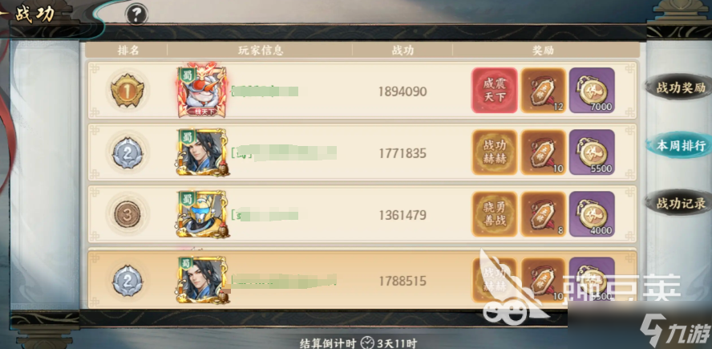
Task: Switch to the 本周排行 tab
Action: [680, 145]
